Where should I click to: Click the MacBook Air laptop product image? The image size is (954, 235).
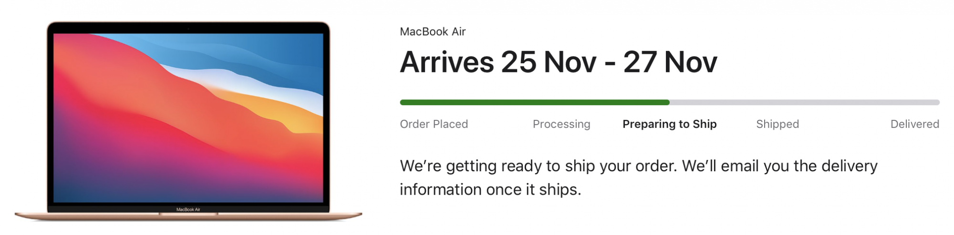188,121
